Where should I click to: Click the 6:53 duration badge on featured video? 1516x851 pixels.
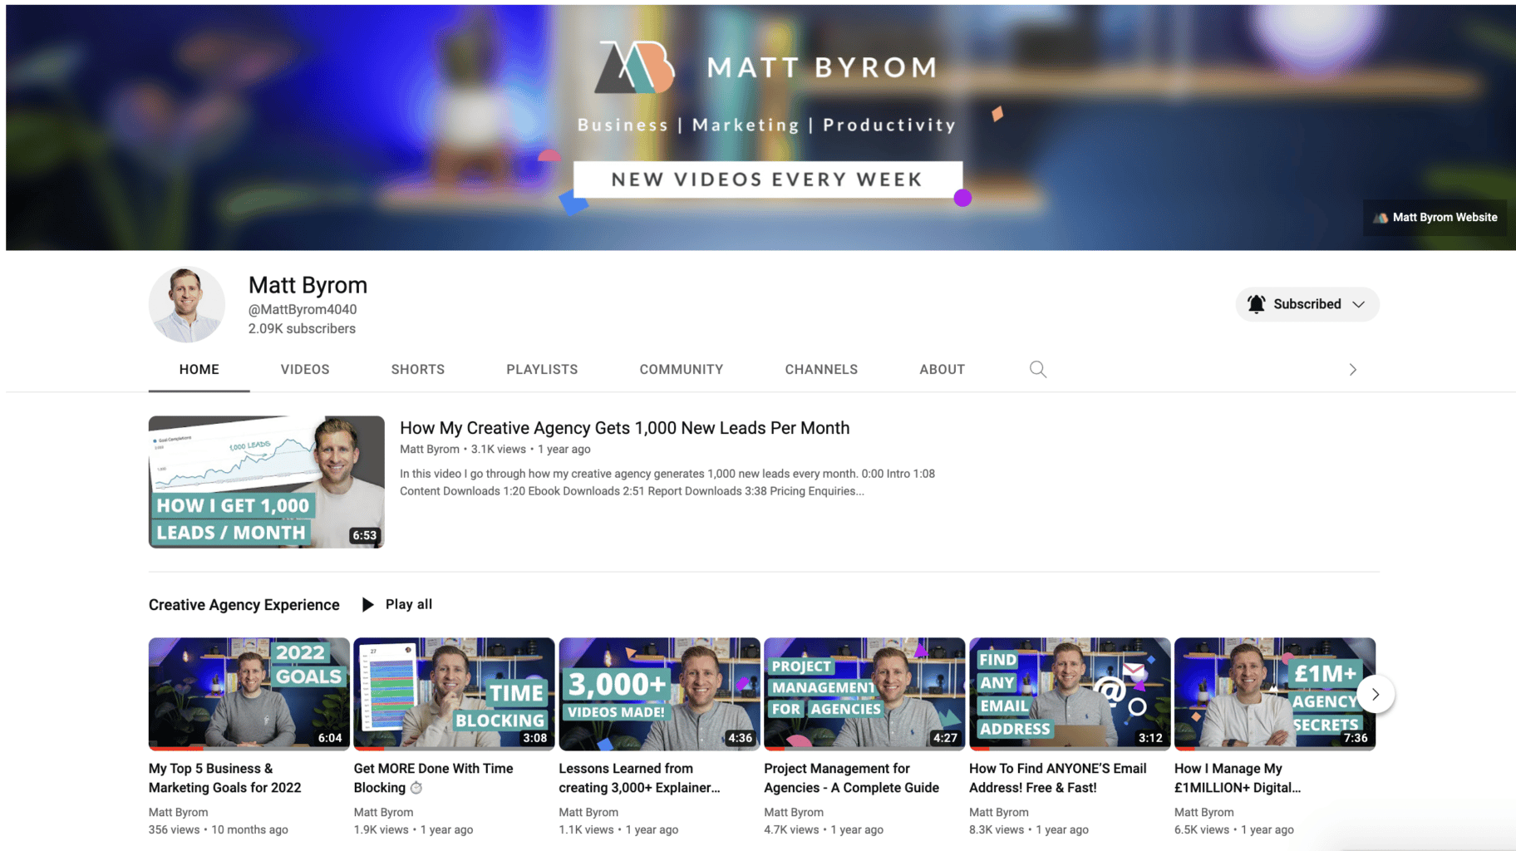364,535
